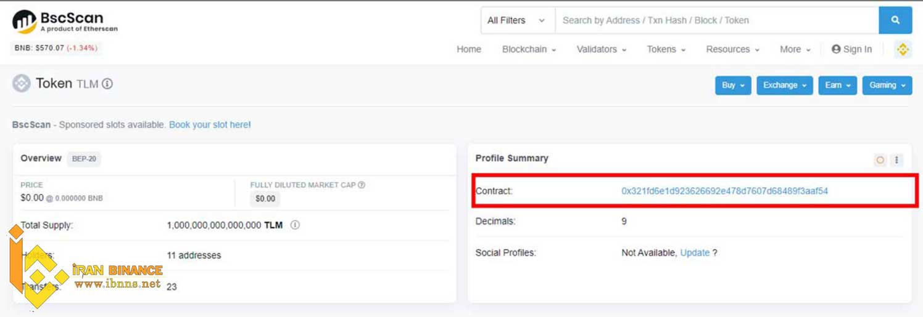Click the blue search magnifier button
This screenshot has height=317, width=923.
click(895, 20)
